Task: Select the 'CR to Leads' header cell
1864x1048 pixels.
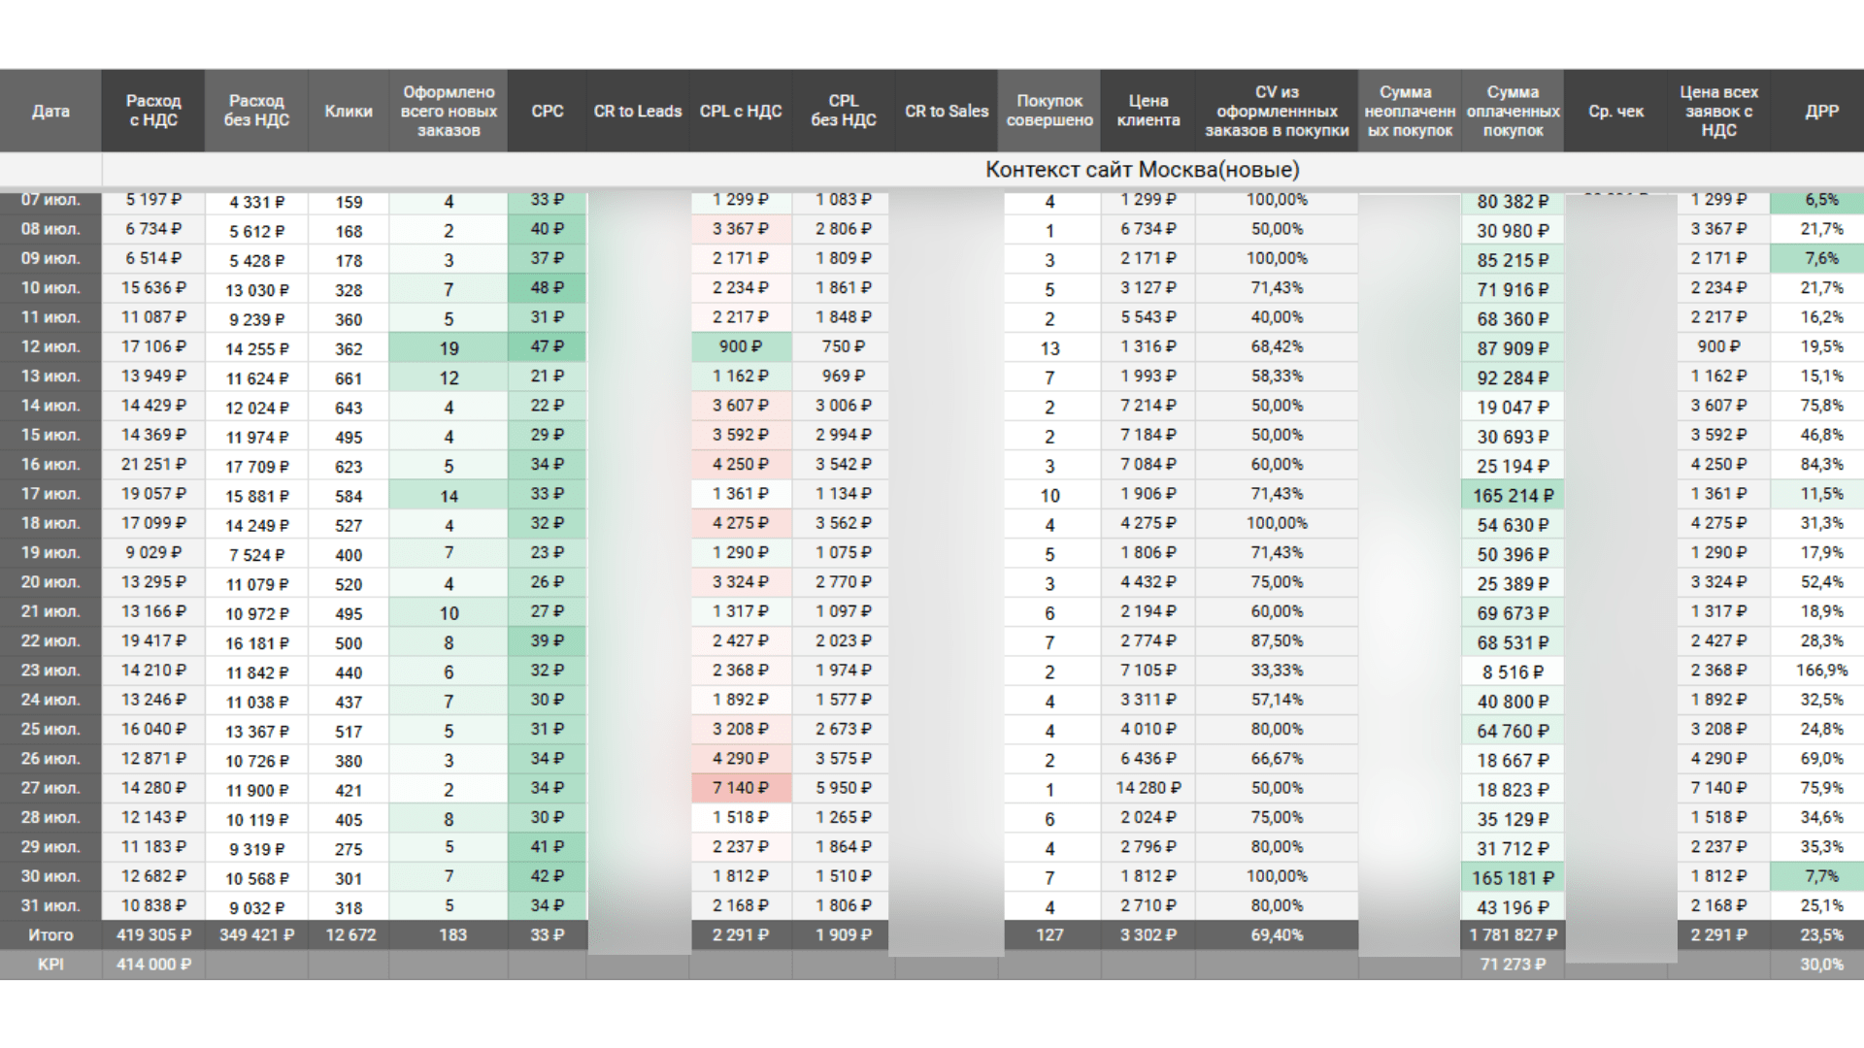Action: [x=638, y=112]
